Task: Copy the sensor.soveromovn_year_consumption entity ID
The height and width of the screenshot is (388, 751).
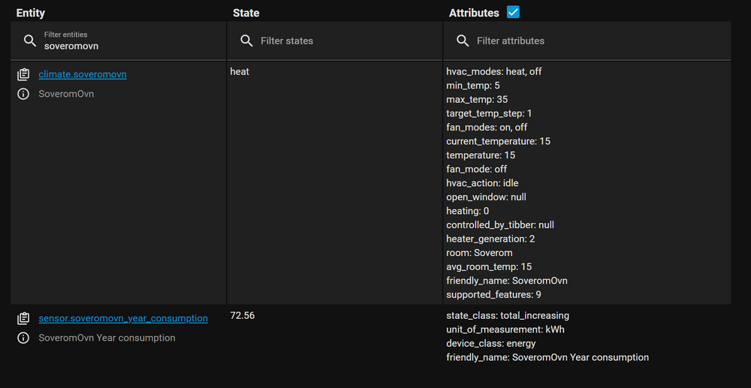Action: (x=23, y=318)
